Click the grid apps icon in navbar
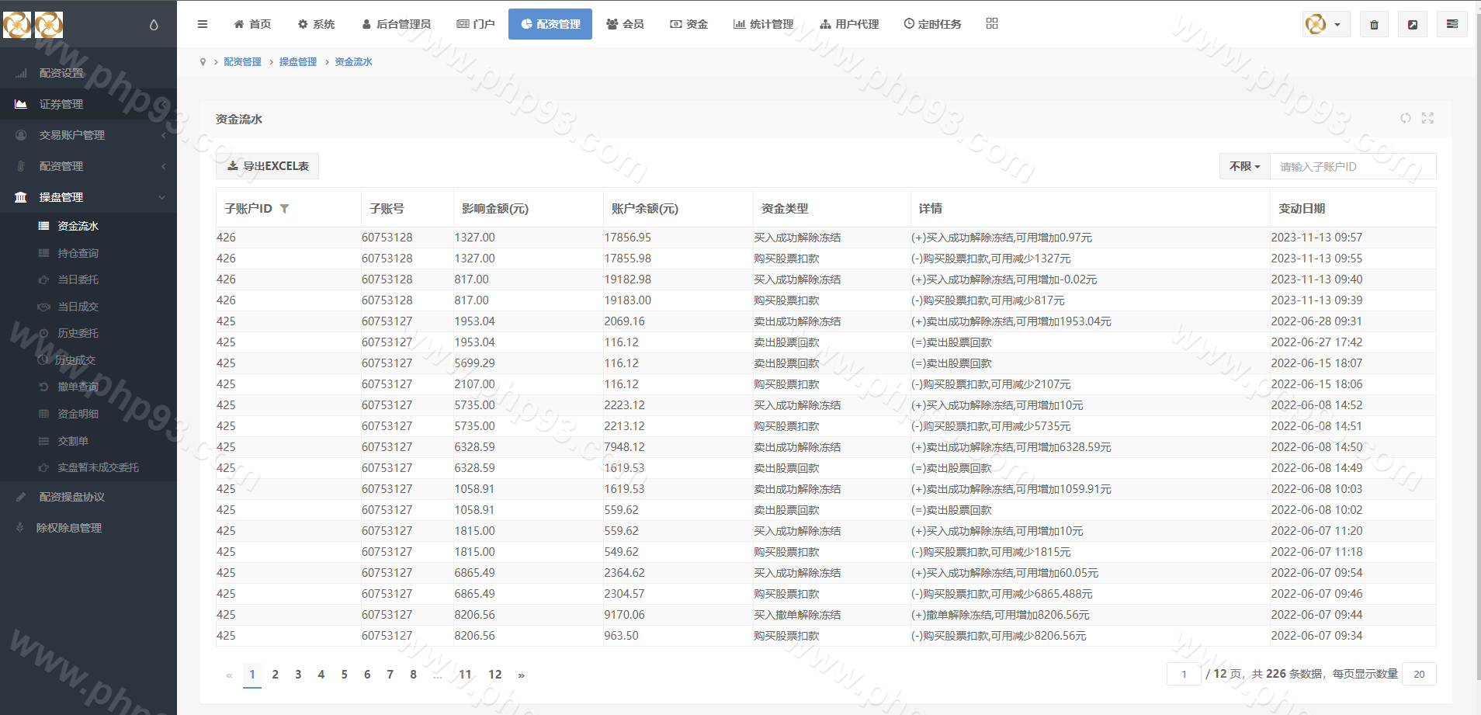Screen dimensions: 1481x715 click(992, 24)
